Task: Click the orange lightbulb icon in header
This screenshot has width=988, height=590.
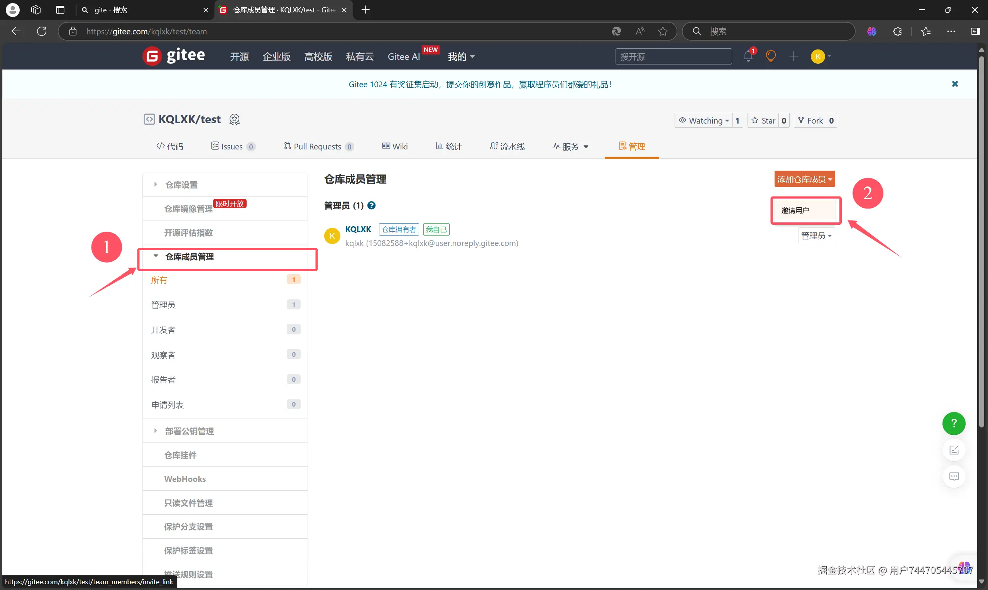Action: tap(771, 56)
